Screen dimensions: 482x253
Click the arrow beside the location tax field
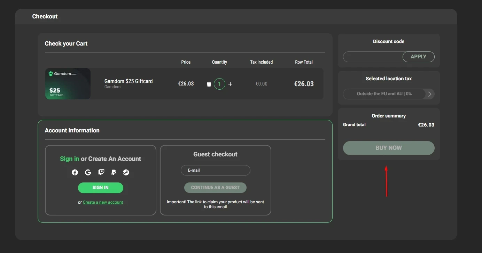click(430, 94)
